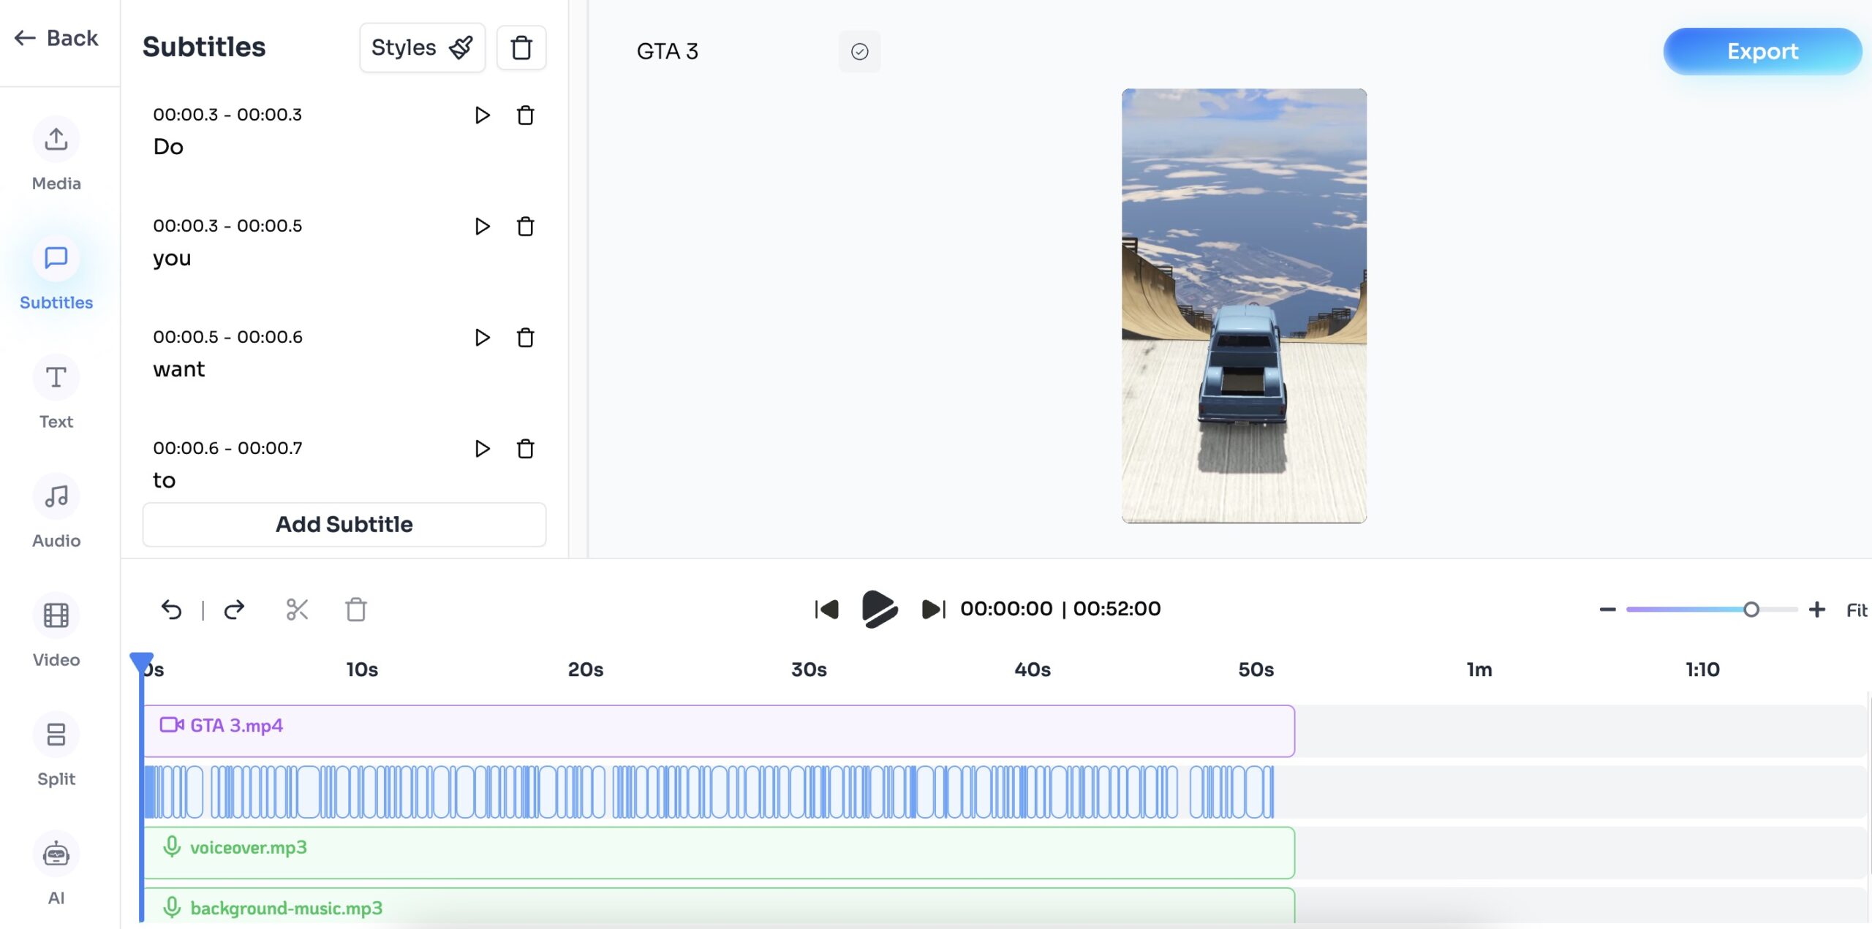Click the current time 00:00:00 display
Screen dimensions: 1872x929
click(1006, 609)
